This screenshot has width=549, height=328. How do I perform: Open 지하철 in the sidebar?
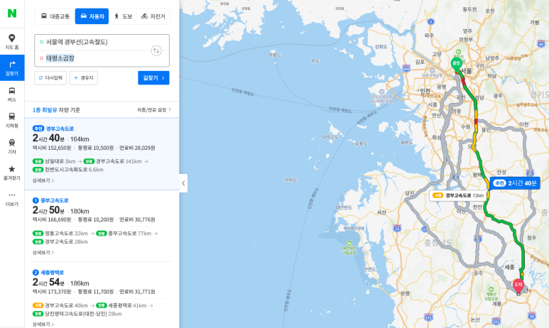12,120
